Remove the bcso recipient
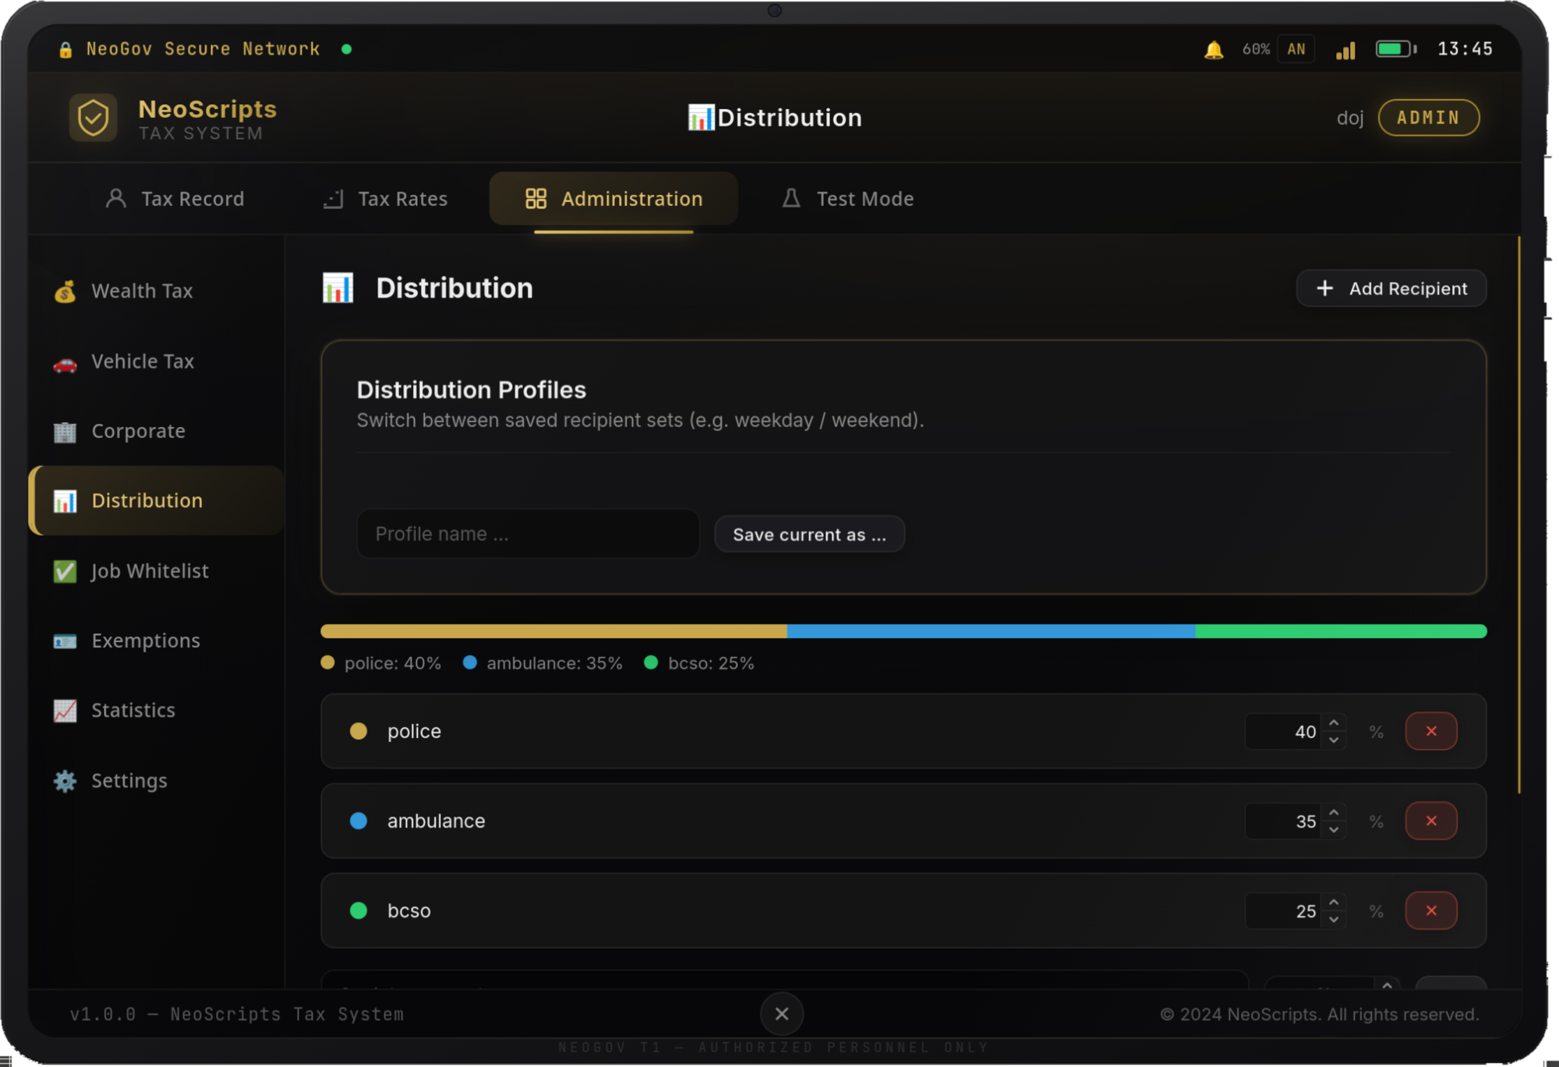 (1431, 910)
